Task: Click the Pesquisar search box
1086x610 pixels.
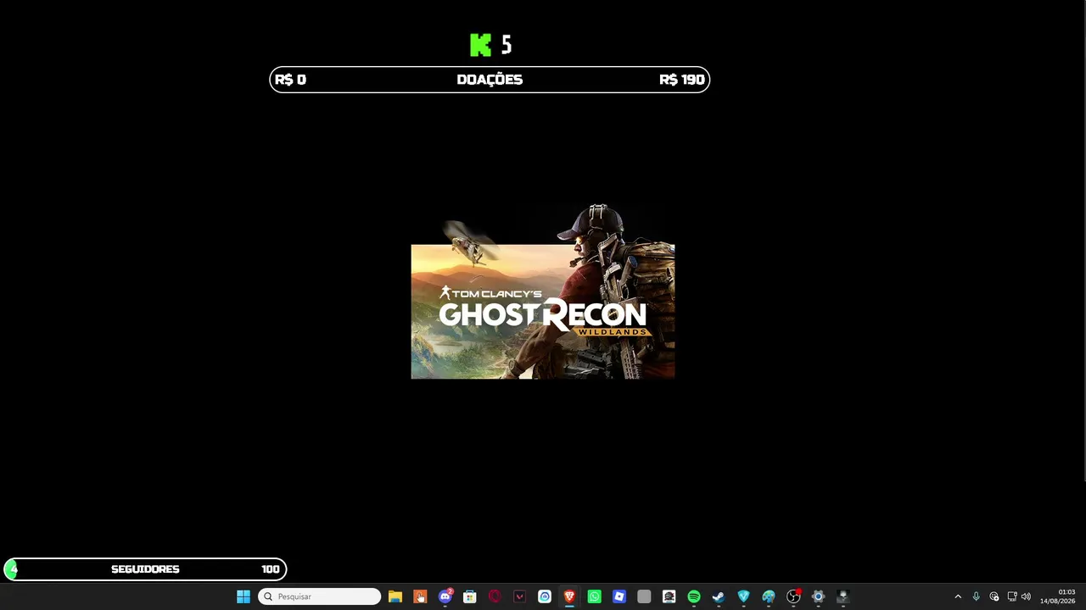Action: coord(320,596)
